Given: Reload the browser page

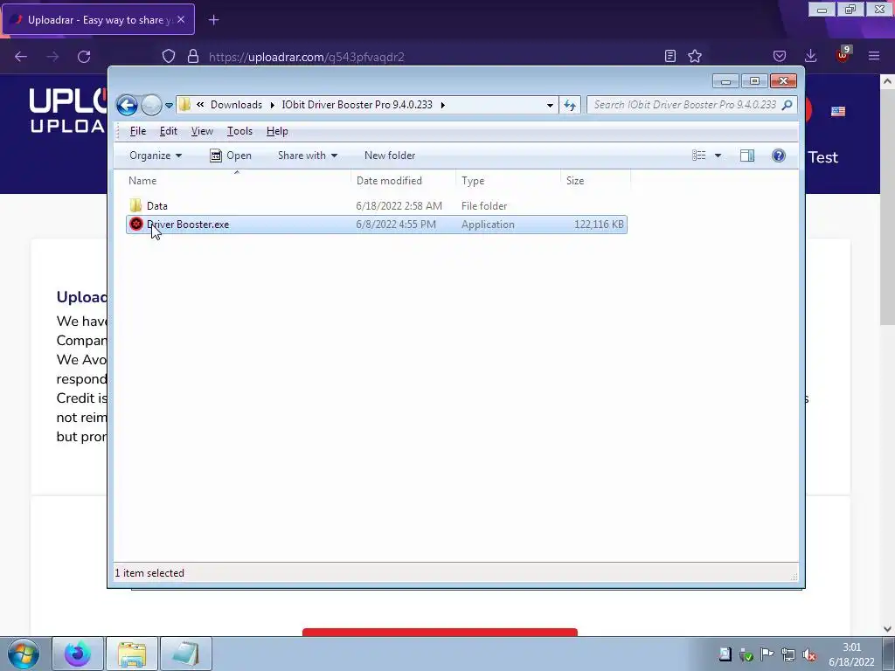Looking at the screenshot, I should (84, 57).
